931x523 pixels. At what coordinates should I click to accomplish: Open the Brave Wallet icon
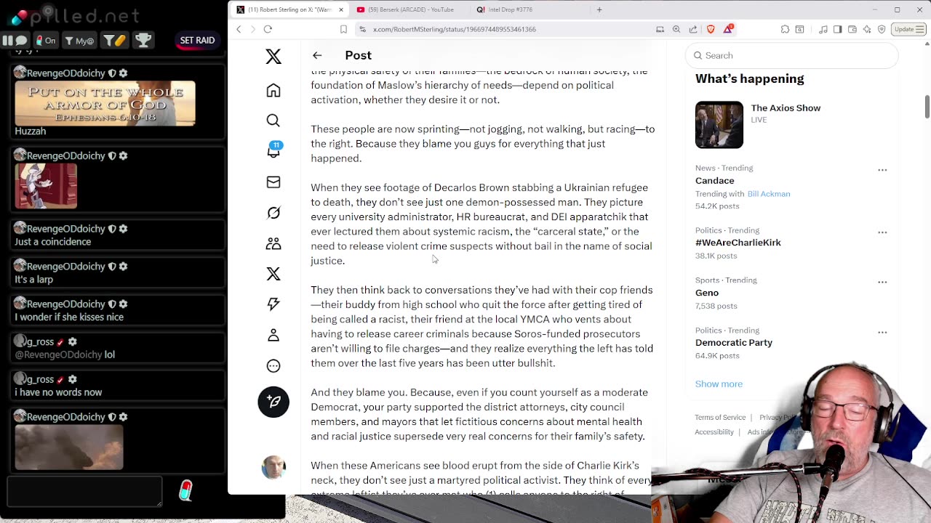[x=852, y=29]
